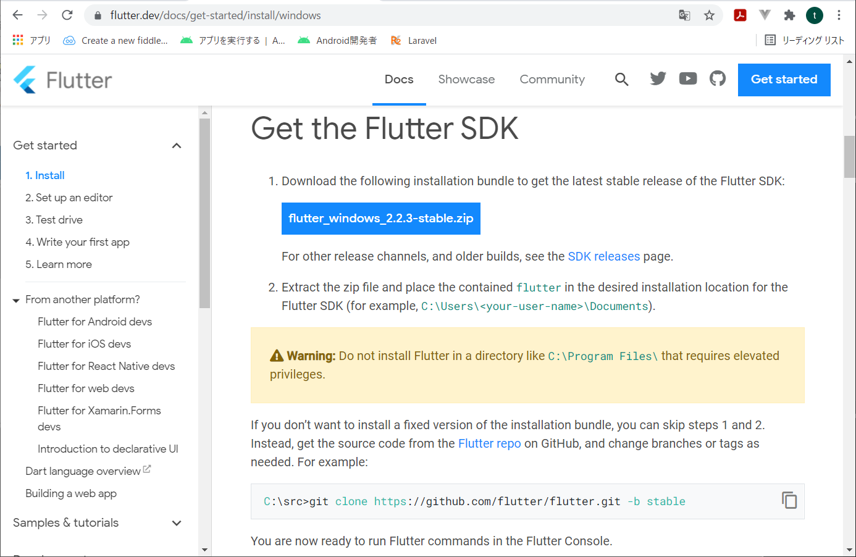Copy the git clone command
856x557 pixels.
point(789,500)
